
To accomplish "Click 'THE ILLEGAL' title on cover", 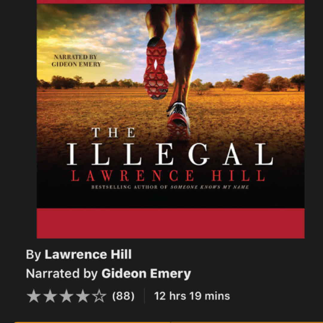I will tap(170, 147).
